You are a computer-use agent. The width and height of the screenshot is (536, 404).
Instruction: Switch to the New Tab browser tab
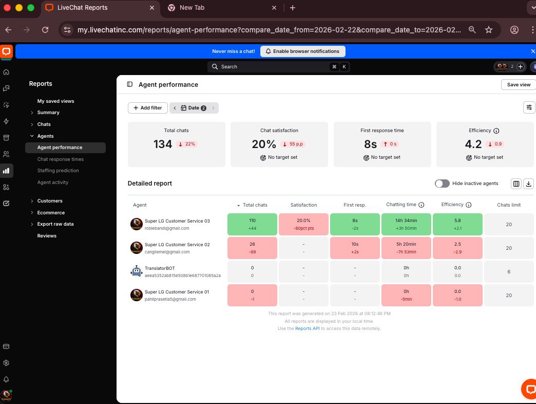tap(221, 8)
